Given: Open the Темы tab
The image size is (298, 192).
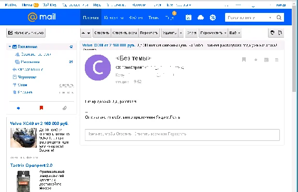Looking at the screenshot, I should tap(153, 18).
